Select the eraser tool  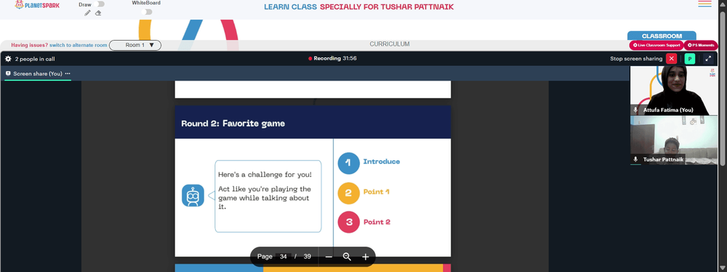click(x=98, y=13)
